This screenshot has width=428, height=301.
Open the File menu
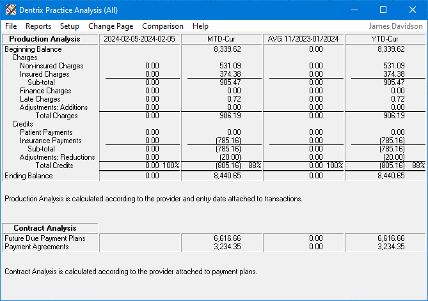click(x=11, y=26)
